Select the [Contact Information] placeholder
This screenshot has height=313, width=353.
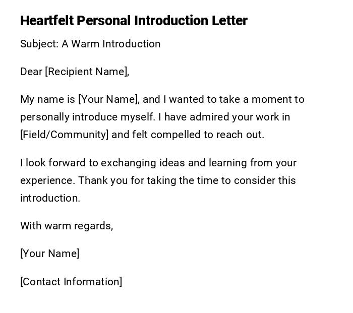(x=71, y=282)
